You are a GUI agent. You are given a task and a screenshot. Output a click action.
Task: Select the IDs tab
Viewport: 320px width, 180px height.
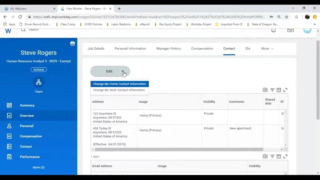pyautogui.click(x=248, y=48)
